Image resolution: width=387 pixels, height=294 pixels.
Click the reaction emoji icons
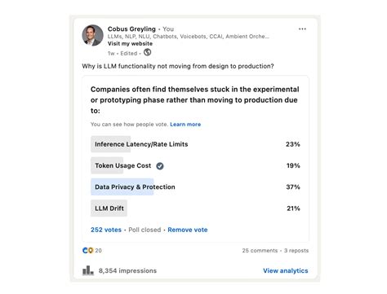87,250
